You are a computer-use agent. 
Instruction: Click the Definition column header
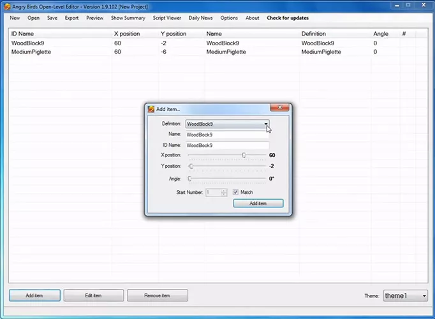pos(314,34)
